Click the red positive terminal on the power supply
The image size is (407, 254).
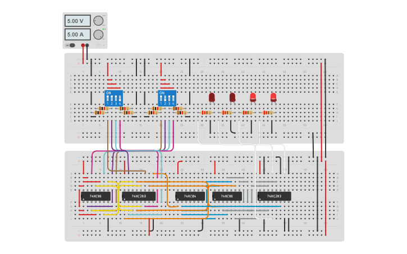[x=83, y=45]
